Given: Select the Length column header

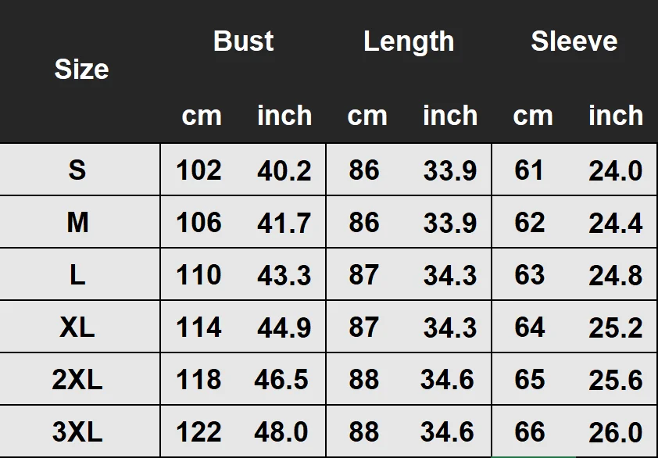Looking at the screenshot, I should (409, 41).
